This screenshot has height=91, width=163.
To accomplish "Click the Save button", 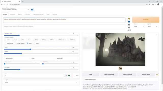I will point(91,74).
